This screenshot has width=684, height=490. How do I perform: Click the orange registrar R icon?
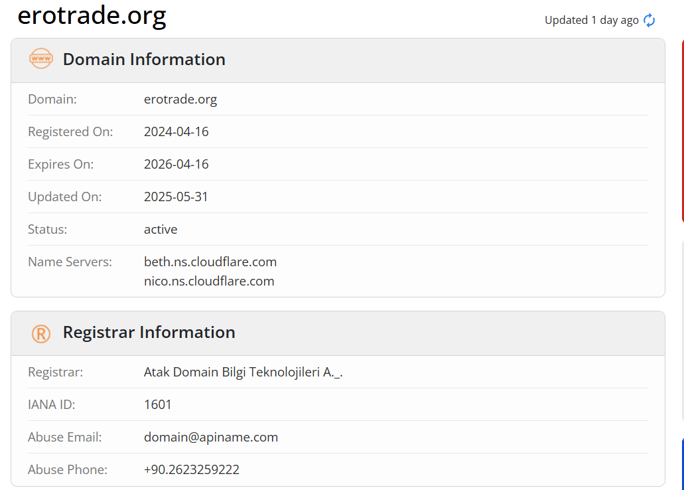(41, 334)
